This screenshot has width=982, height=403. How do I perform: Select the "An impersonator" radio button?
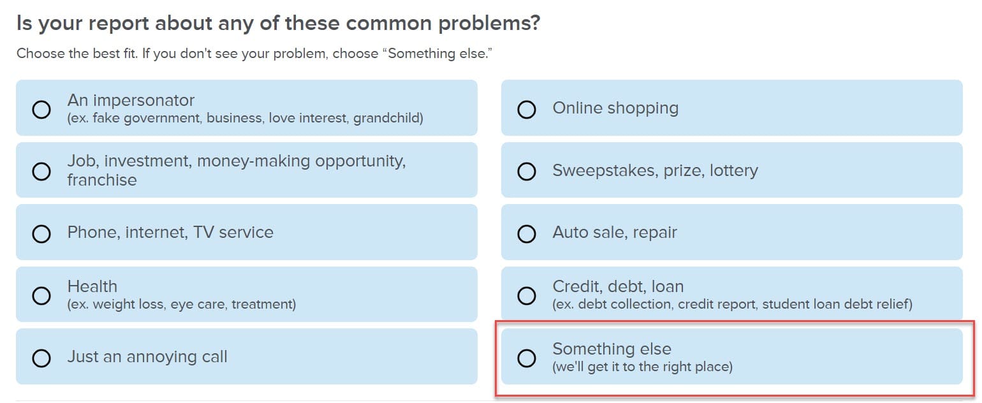coord(41,109)
